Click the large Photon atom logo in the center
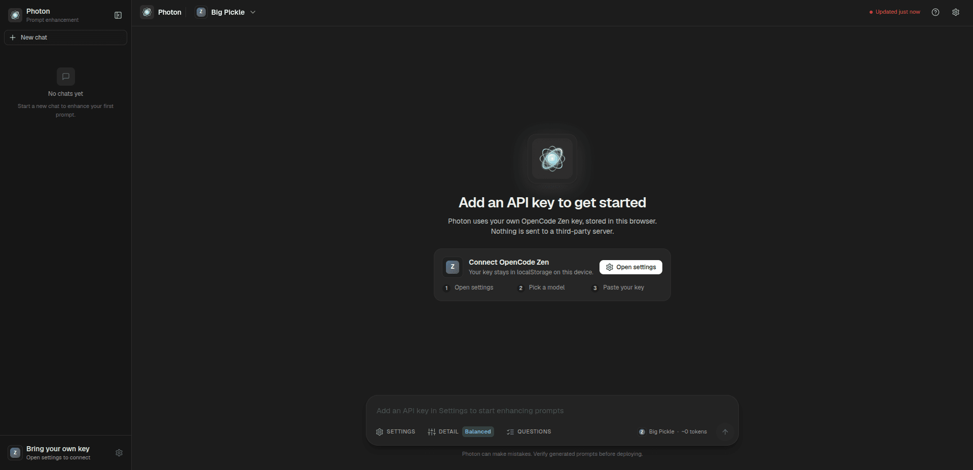This screenshot has width=973, height=470. coord(552,159)
